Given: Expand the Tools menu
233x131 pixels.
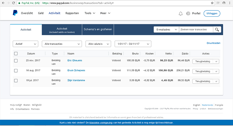Looking at the screenshot, I should point(90,13).
